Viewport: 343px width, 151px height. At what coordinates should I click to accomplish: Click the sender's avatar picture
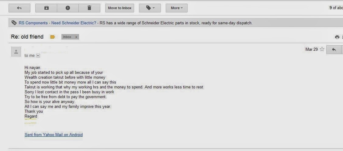click(16, 52)
